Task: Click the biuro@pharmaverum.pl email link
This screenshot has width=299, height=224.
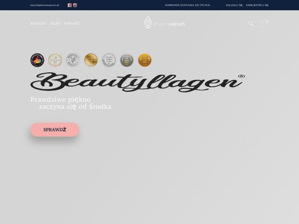Action: point(45,5)
